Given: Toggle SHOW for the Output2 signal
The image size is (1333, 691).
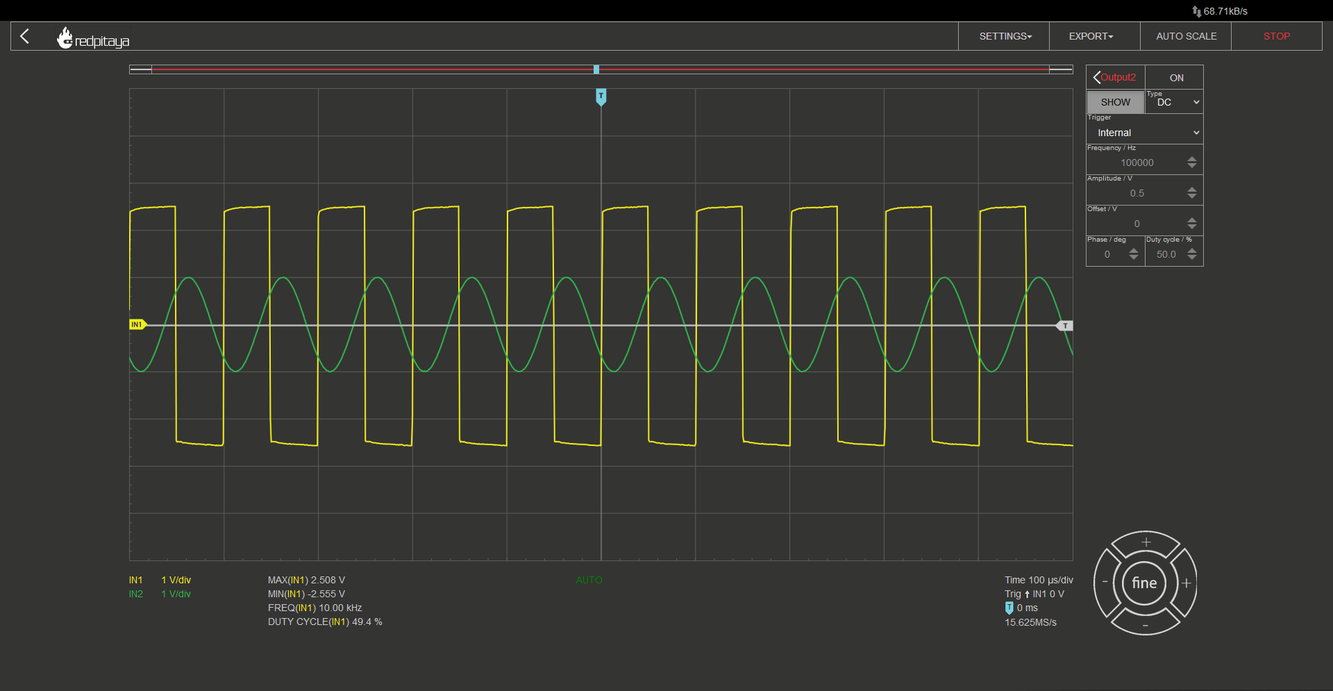Looking at the screenshot, I should (1115, 102).
